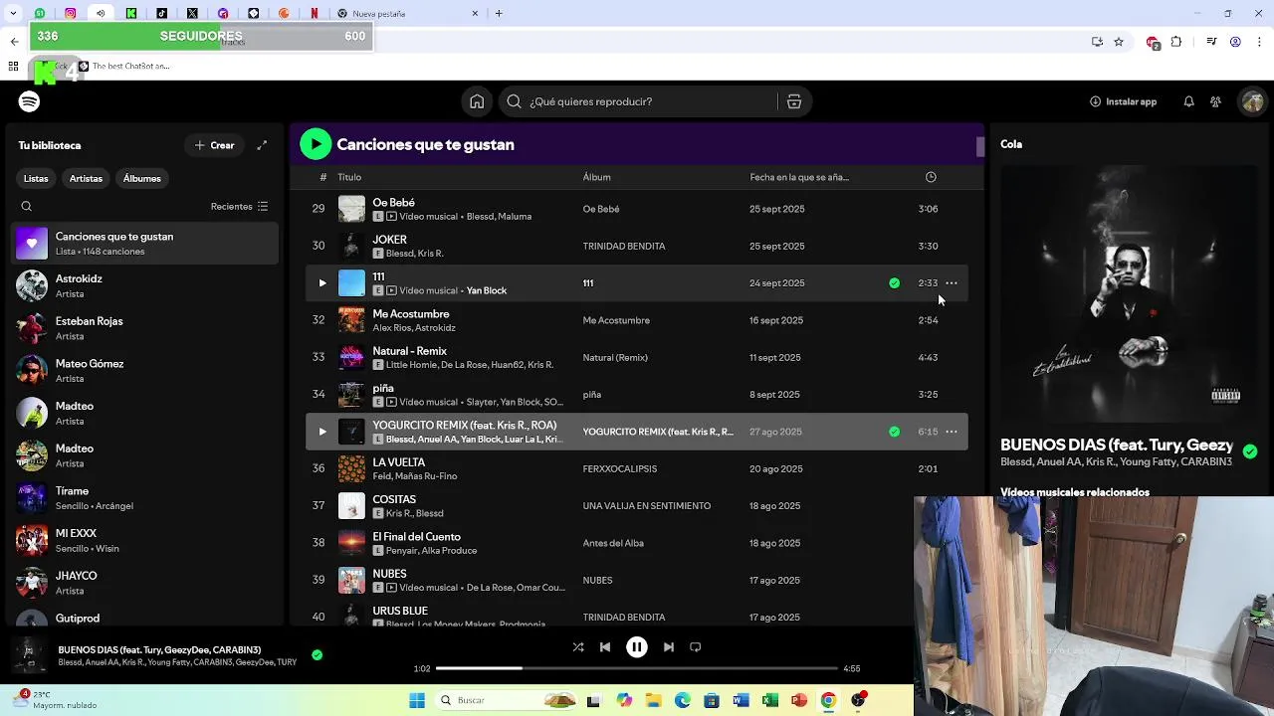Pause the current song
1274x716 pixels.
(637, 646)
